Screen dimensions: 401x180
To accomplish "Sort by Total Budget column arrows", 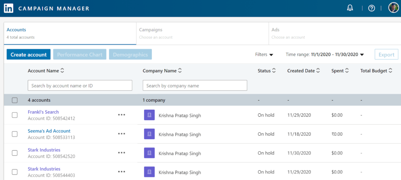I will click(390, 71).
